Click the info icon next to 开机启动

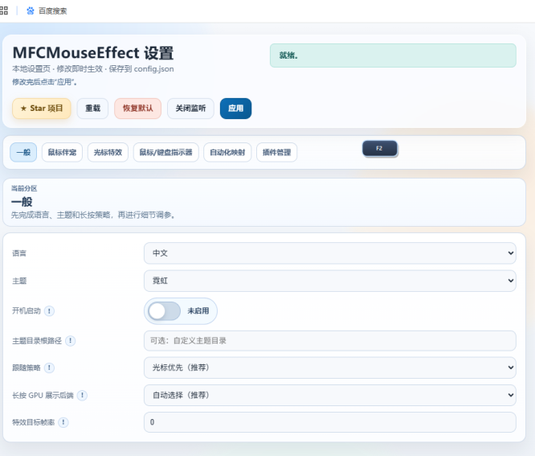point(49,311)
